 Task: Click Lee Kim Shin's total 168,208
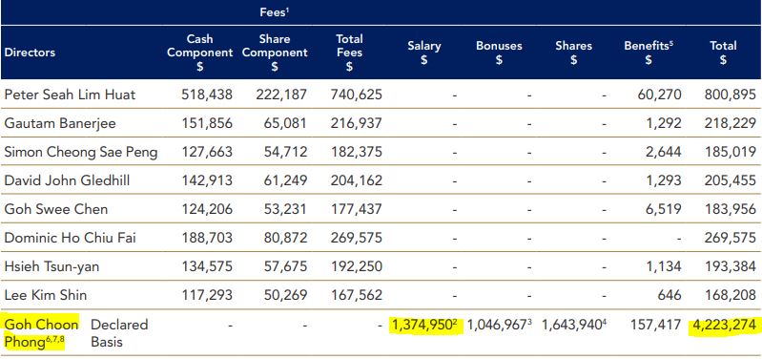731,295
